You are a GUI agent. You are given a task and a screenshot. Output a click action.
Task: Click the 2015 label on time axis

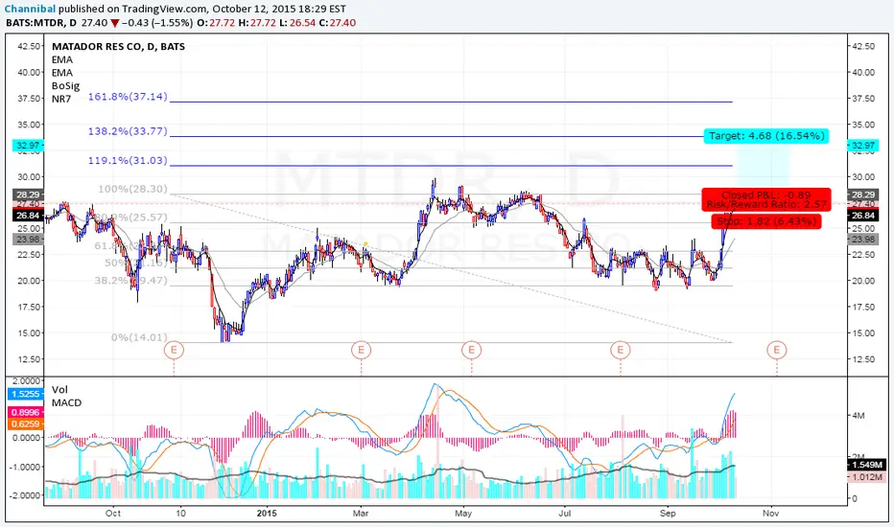[267, 514]
